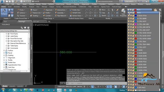Viewport: 164px width, 92px height.
Task: Select the Stretch tool
Action: (x=102, y=16)
